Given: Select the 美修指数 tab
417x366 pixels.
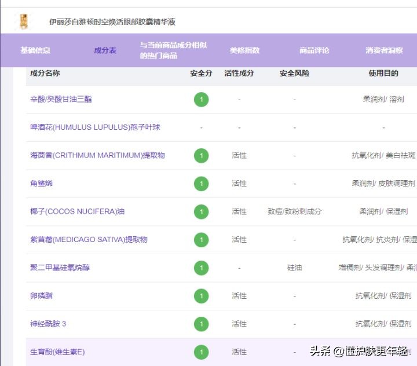Looking at the screenshot, I should point(244,50).
